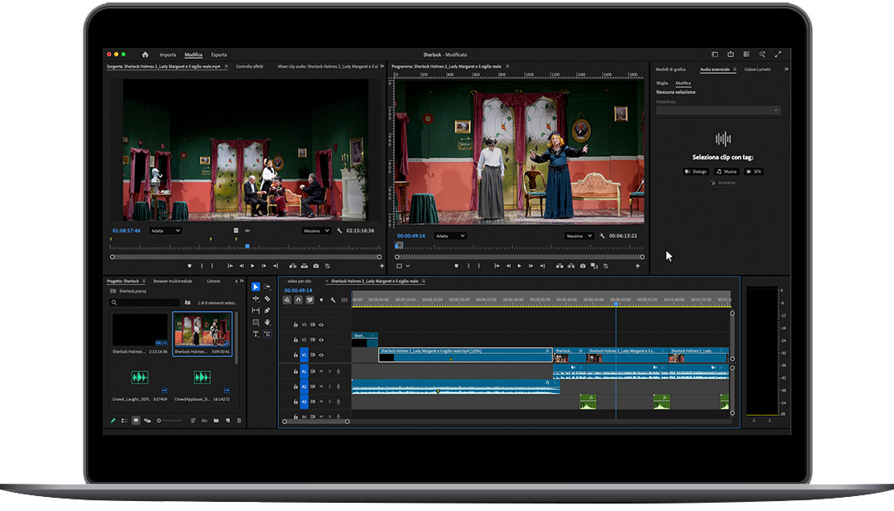Expand hidden right panel tabs chevron

[x=786, y=69]
